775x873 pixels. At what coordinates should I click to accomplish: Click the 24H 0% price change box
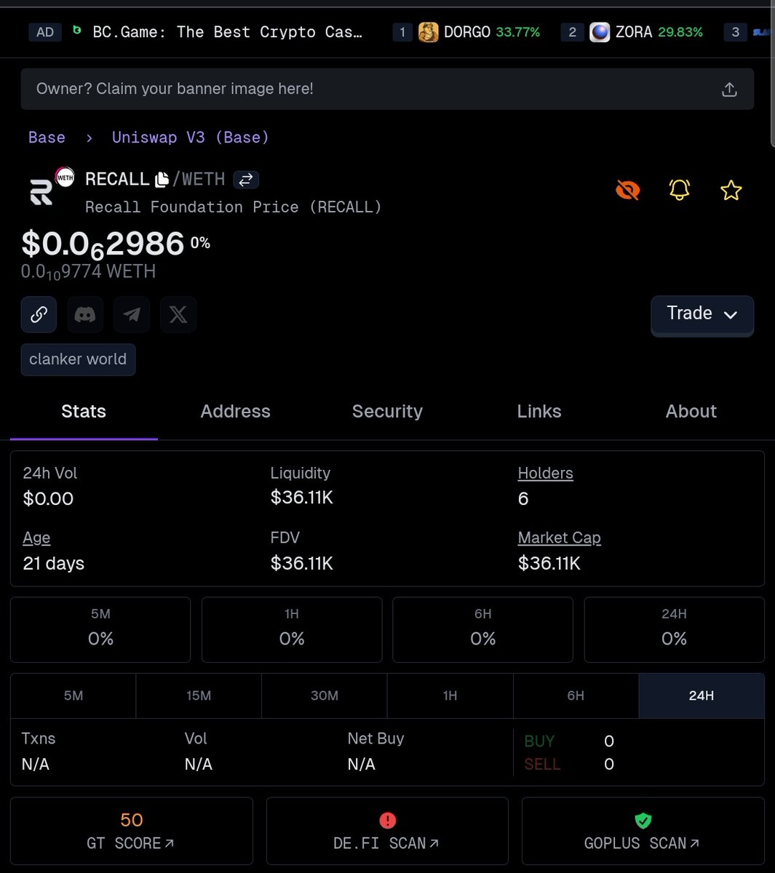click(674, 630)
